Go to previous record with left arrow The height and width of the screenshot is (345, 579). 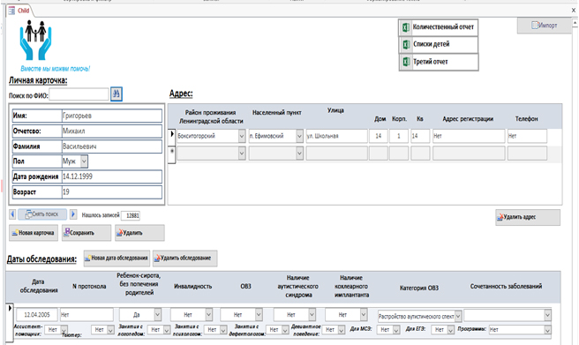point(12,214)
